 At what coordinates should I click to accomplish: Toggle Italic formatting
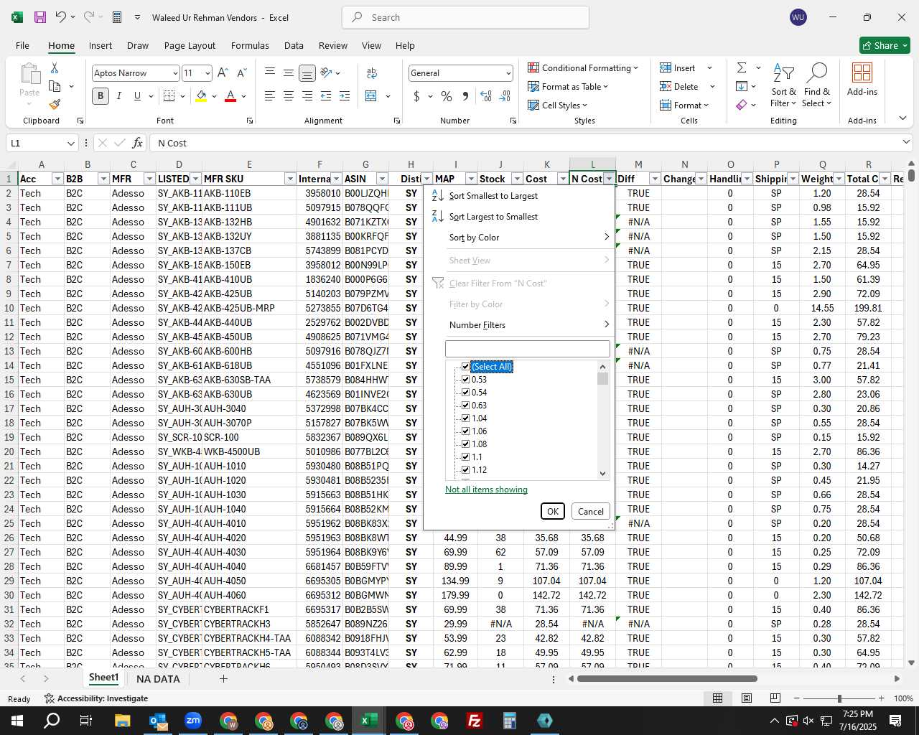click(x=118, y=96)
